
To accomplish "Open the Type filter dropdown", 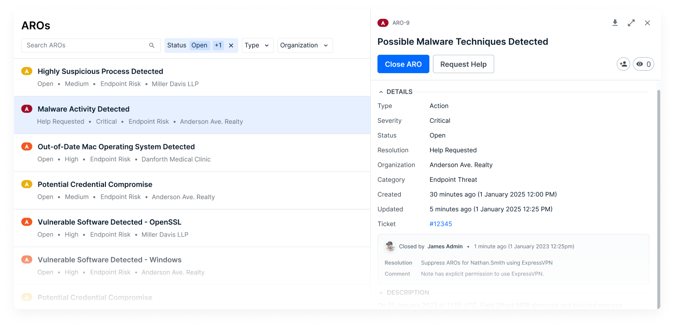I will tap(258, 45).
